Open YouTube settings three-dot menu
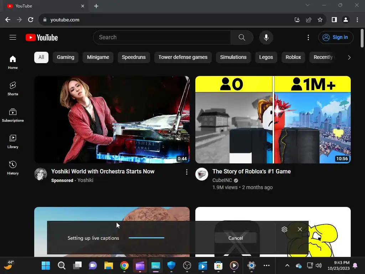Viewport: 365px width, 274px height. (x=308, y=37)
